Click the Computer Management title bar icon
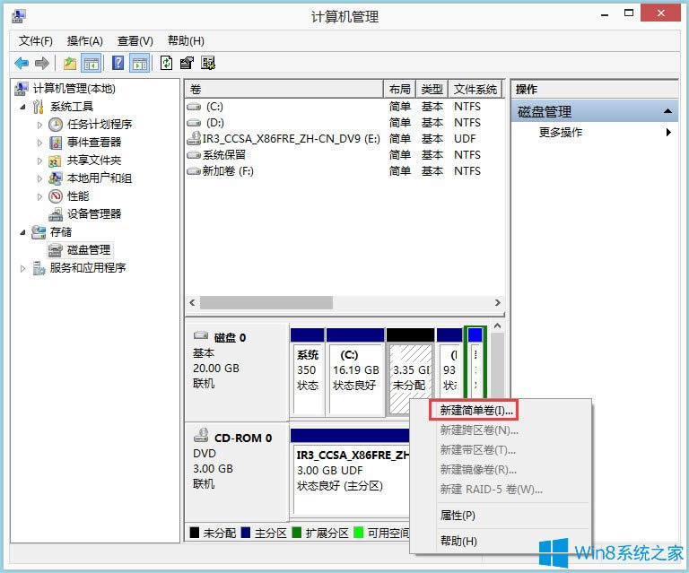The image size is (689, 573). [x=19, y=16]
